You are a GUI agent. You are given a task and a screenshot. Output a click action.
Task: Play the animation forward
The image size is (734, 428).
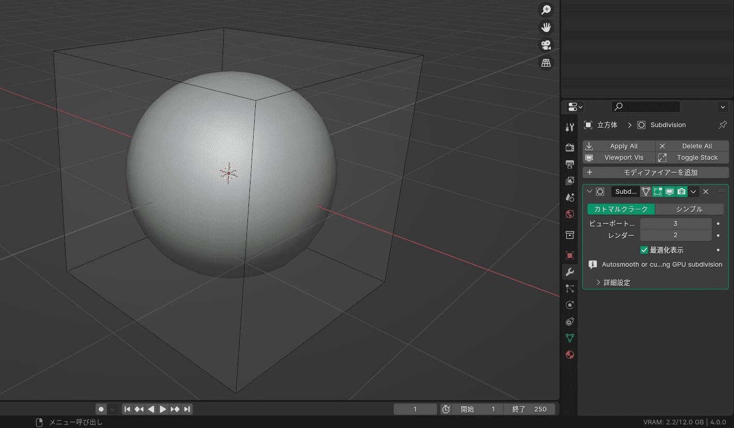click(163, 409)
